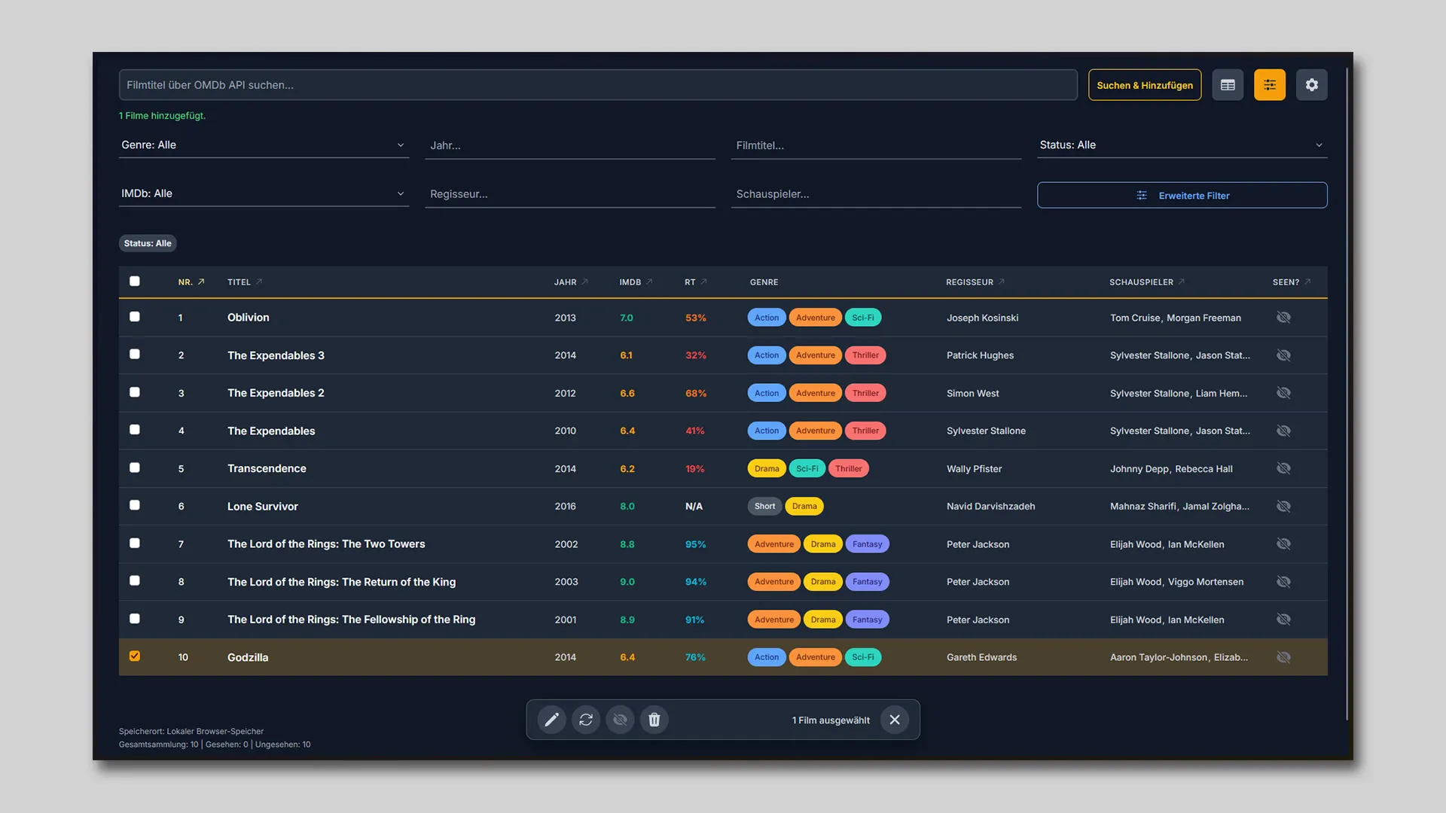Check the select-all checkbox in header
Viewport: 1446px width, 813px height.
click(x=135, y=281)
